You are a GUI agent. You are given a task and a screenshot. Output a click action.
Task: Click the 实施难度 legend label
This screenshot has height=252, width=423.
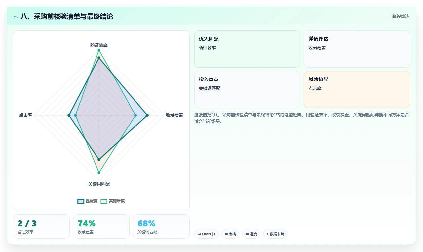click(117, 201)
